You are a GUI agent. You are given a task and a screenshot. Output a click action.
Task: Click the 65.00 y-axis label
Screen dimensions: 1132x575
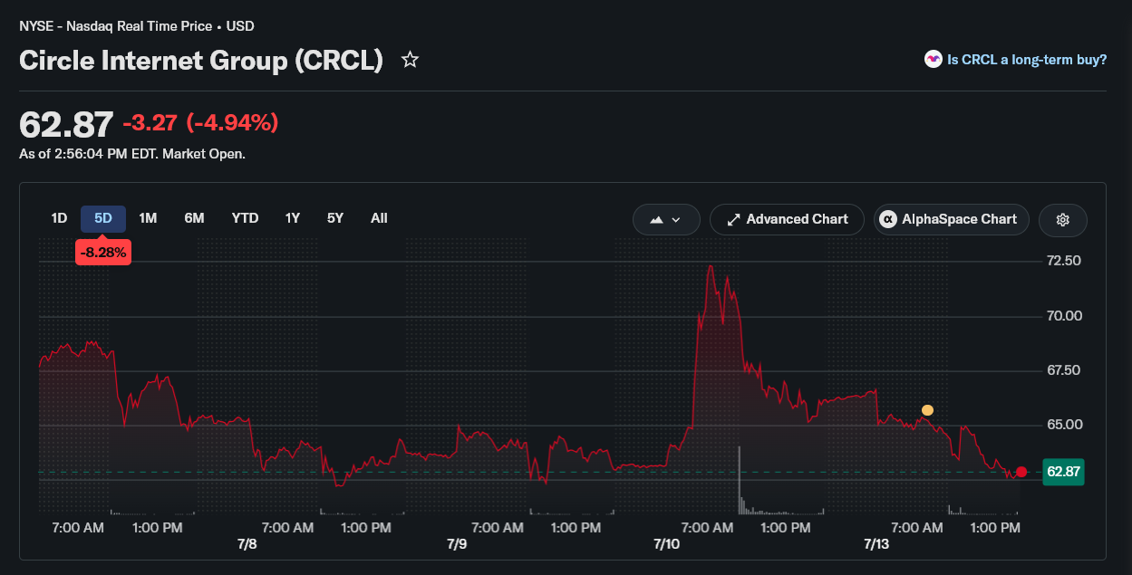1064,425
